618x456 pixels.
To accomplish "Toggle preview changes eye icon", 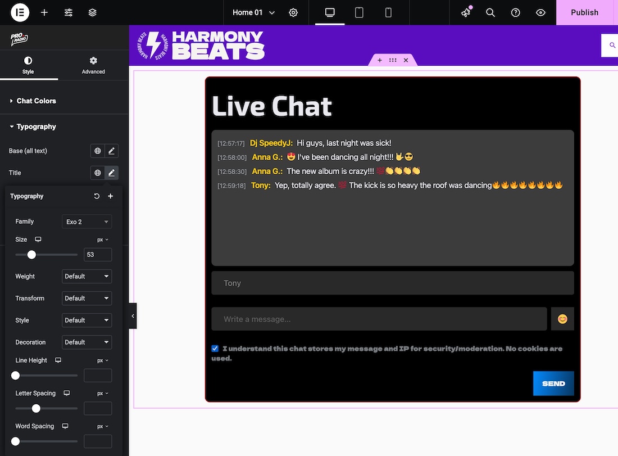I will pos(540,12).
